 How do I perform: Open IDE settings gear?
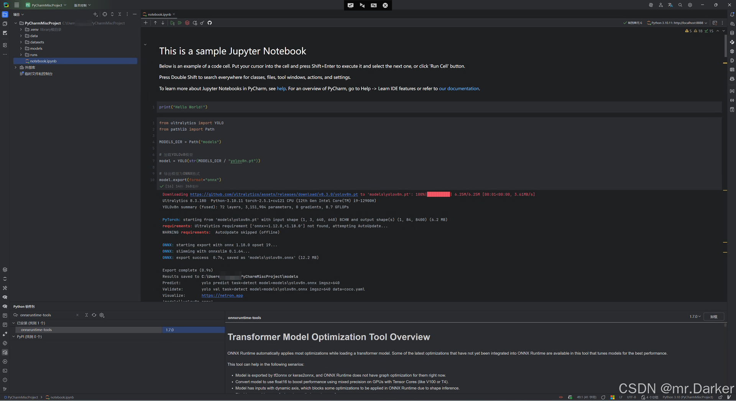[x=690, y=5]
